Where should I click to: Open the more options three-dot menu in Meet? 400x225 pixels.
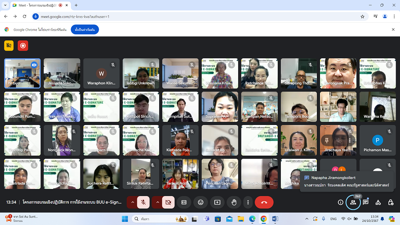[248, 202]
